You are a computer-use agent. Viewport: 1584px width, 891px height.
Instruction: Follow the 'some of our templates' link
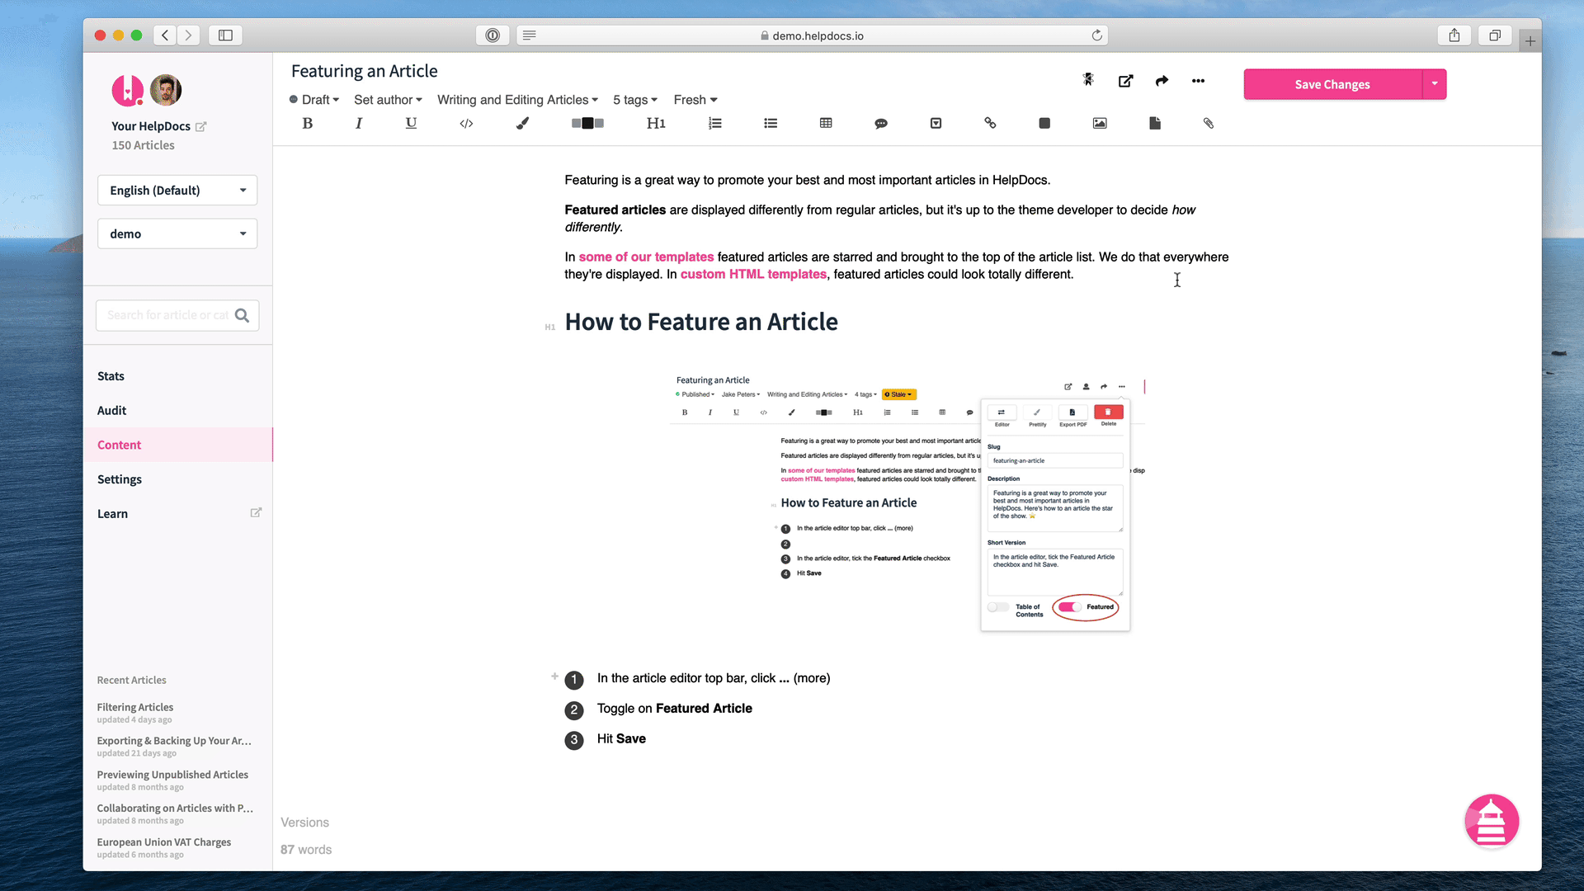[x=646, y=257]
